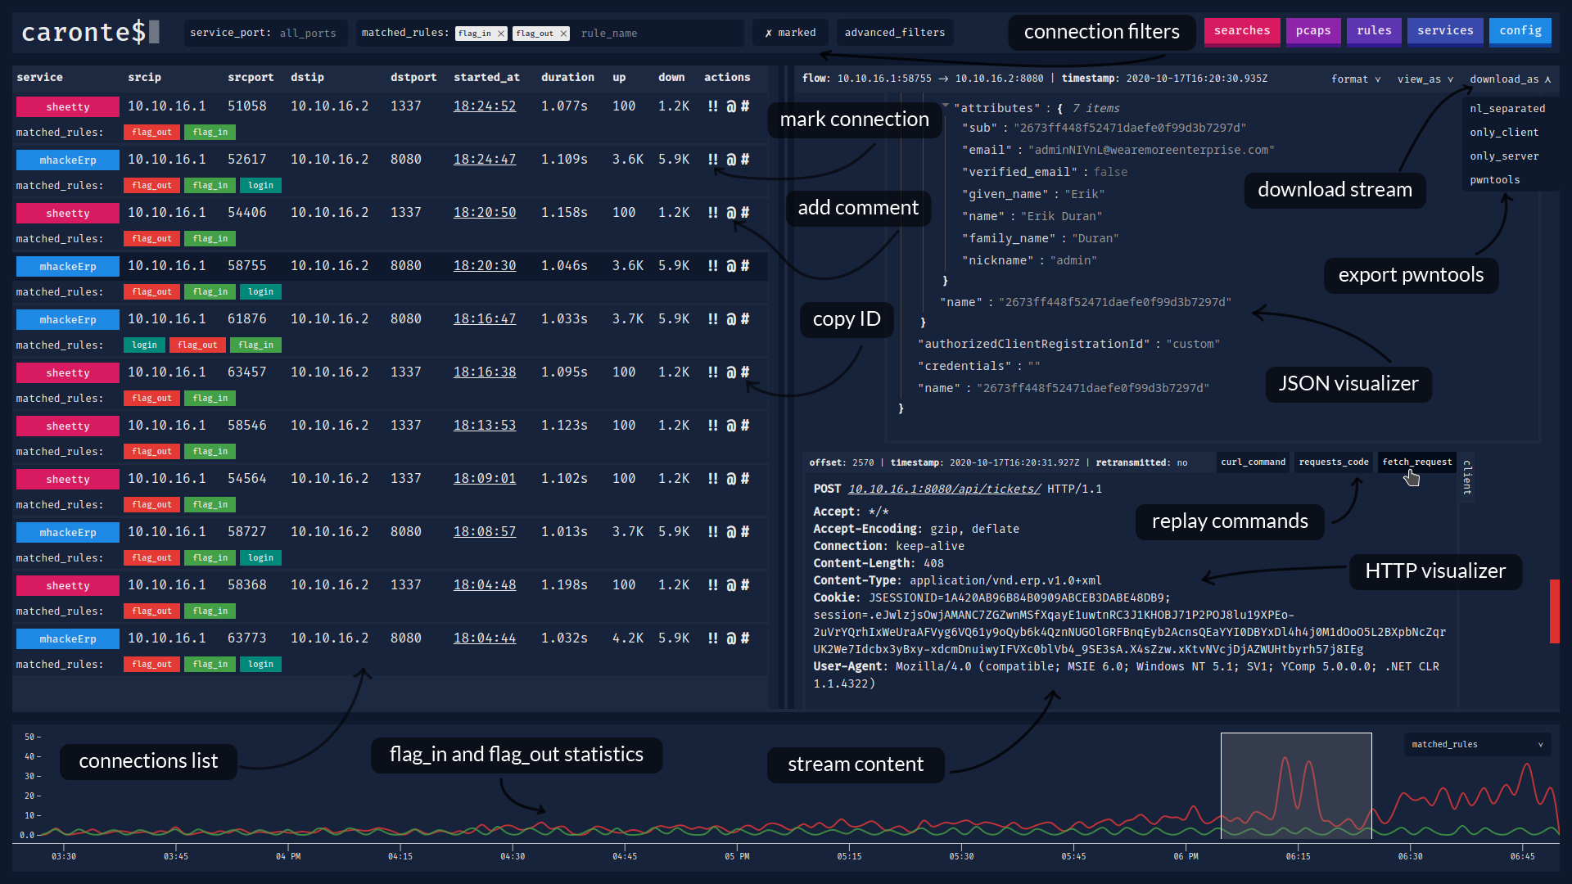
Task: Mark the connection from port 51058
Action: [712, 106]
